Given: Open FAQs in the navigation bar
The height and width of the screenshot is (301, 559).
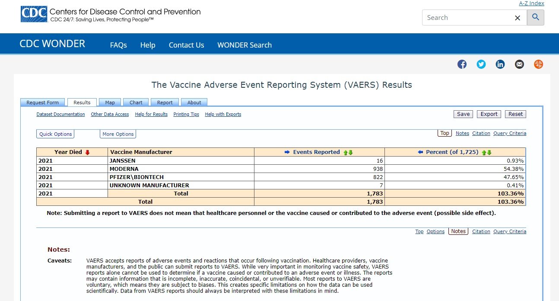Looking at the screenshot, I should tap(118, 45).
